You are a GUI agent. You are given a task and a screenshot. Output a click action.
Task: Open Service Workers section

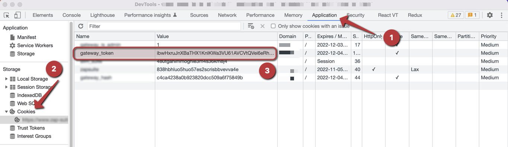tap(35, 45)
